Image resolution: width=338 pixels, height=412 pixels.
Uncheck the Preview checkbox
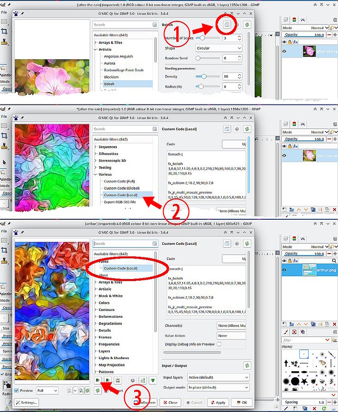tap(17, 390)
